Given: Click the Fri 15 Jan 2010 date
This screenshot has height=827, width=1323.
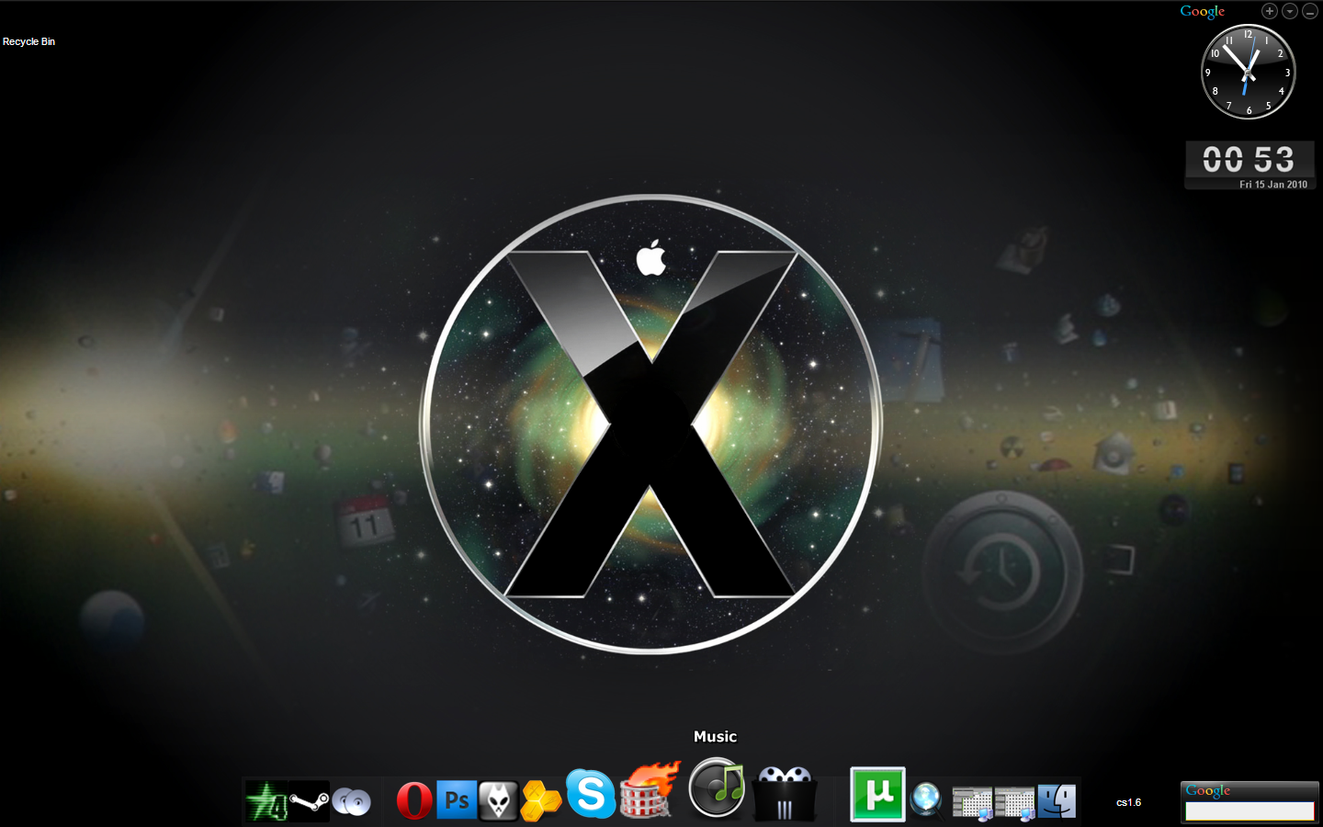Looking at the screenshot, I should click(x=1273, y=185).
